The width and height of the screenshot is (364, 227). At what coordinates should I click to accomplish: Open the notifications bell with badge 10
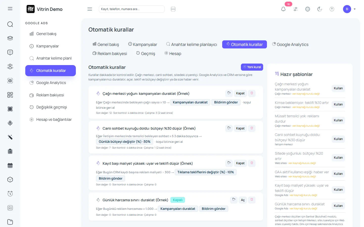coord(283,9)
